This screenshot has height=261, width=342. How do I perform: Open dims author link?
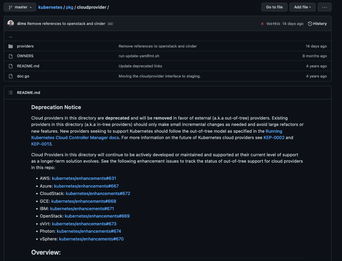tap(21, 24)
